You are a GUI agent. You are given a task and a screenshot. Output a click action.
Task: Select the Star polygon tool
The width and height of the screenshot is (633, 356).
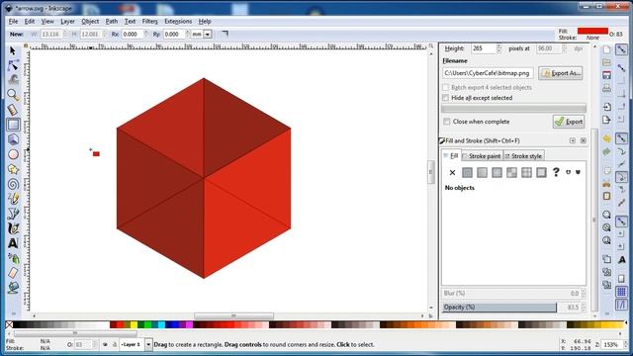tap(13, 169)
